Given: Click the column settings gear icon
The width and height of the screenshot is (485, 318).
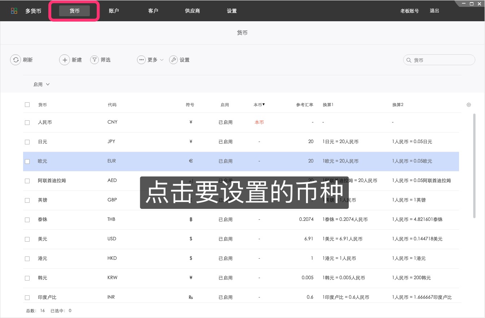Looking at the screenshot, I should click(469, 105).
